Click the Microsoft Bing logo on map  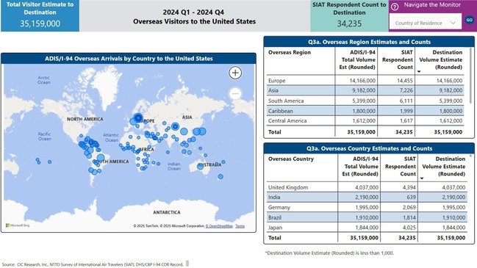(x=18, y=225)
